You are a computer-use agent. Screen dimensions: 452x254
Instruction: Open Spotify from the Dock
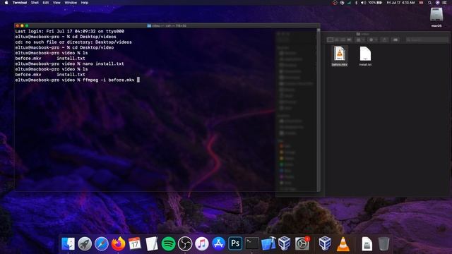click(x=168, y=243)
